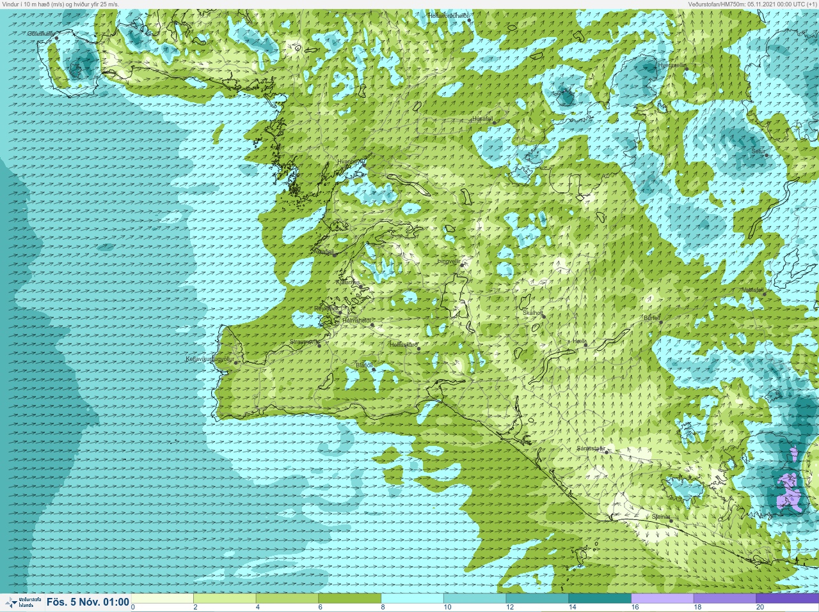Click the Hellisskarð station label
819x612 pixels.
[404, 345]
